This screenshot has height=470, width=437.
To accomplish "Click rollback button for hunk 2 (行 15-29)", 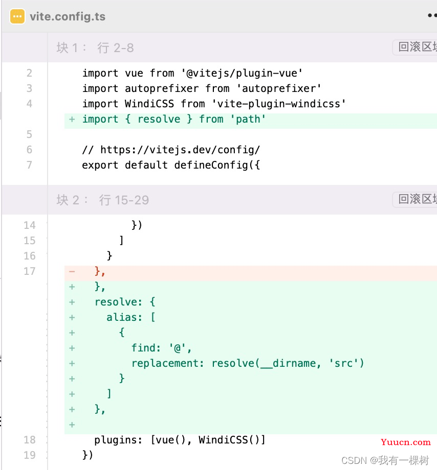I will coord(415,199).
